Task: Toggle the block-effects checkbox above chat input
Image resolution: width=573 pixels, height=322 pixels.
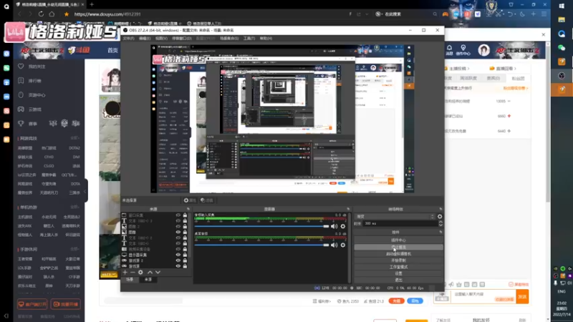Action: [511, 284]
